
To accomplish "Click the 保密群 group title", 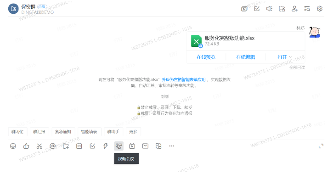I will (x=28, y=7).
